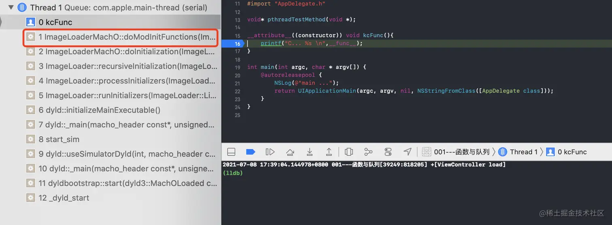
Task: Click the app icon in debug breadcrumb
Action: [x=426, y=152]
